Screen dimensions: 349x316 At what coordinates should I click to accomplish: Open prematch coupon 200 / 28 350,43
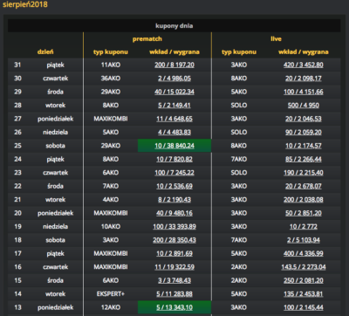pos(174,240)
